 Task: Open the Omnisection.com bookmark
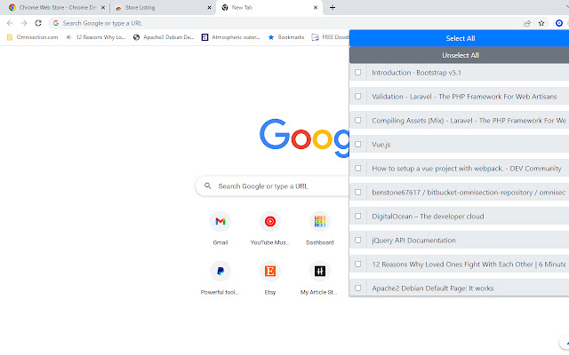point(33,37)
